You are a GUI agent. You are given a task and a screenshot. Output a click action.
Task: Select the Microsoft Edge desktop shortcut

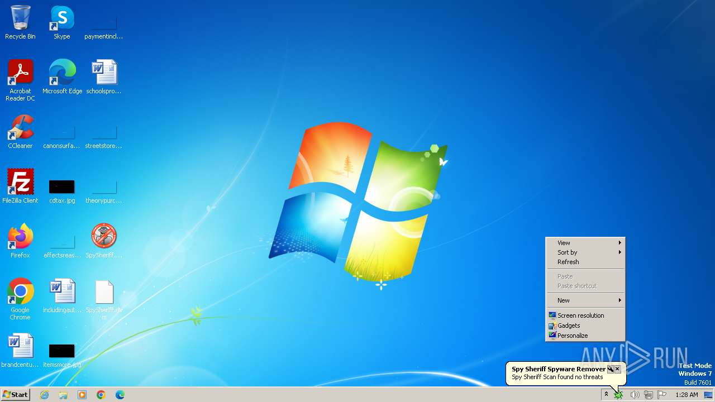[x=62, y=77]
